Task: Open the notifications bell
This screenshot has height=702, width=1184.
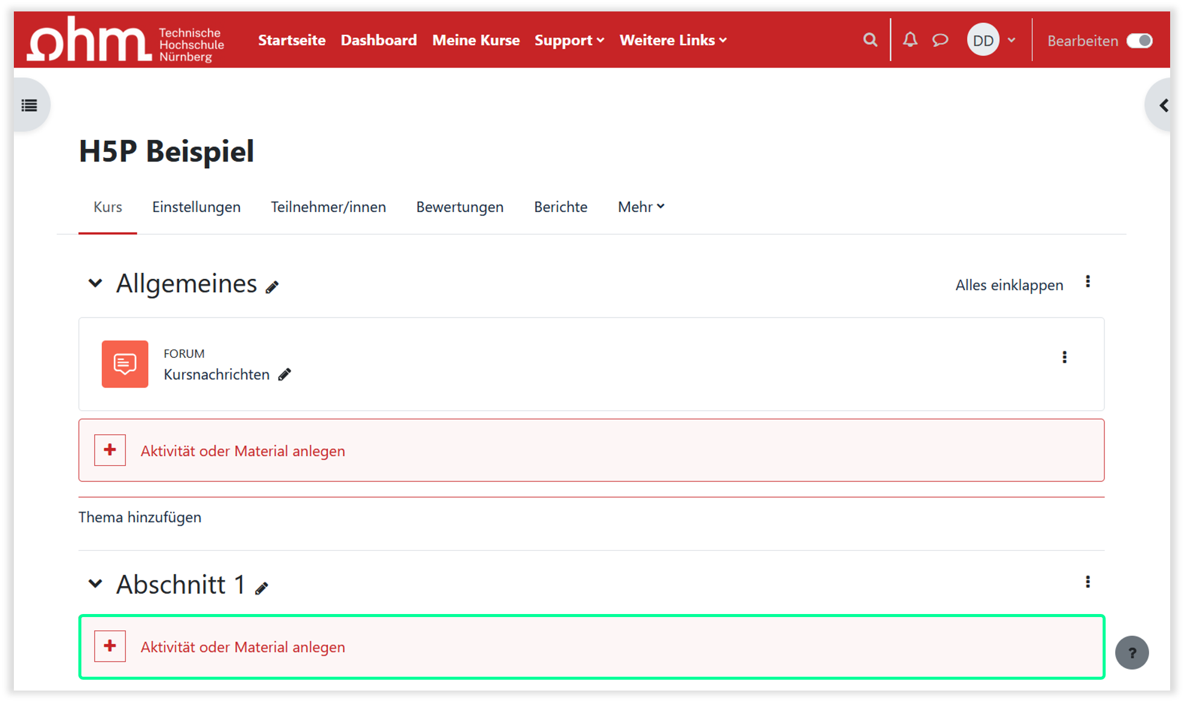Action: pyautogui.click(x=910, y=40)
